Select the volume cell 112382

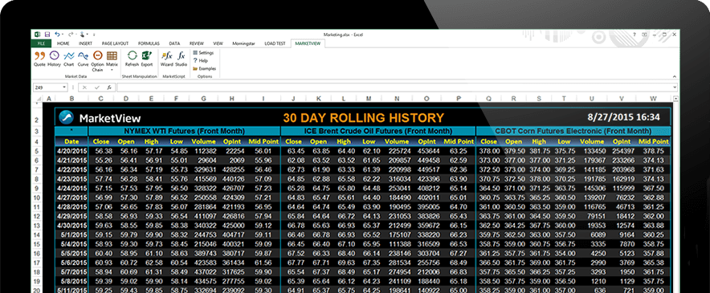[204, 151]
